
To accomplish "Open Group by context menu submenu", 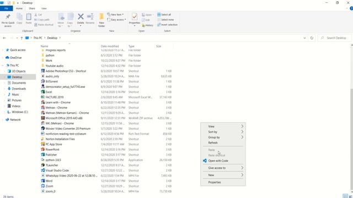I will [223, 137].
